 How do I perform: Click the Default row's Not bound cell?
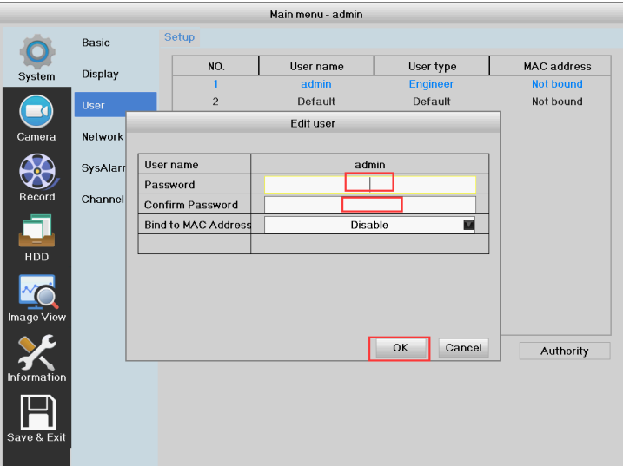[557, 102]
